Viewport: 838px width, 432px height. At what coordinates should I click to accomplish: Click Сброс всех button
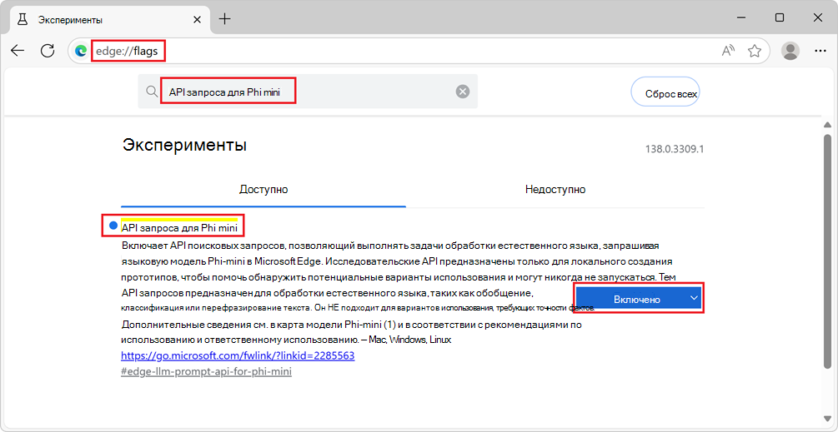665,92
